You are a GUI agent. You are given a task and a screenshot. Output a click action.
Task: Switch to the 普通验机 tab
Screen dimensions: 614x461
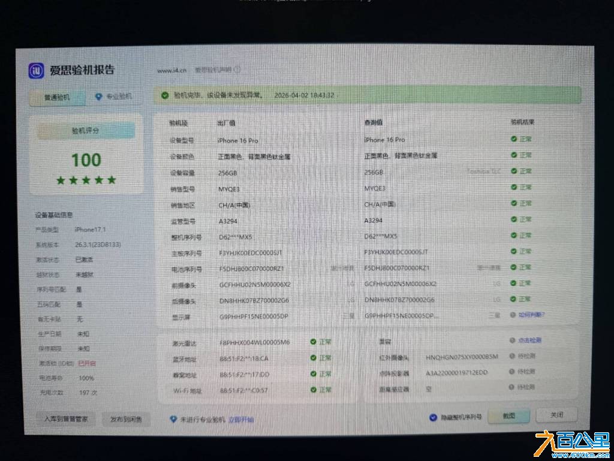tap(56, 96)
